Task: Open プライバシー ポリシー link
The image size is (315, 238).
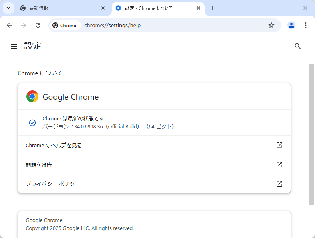Action: coord(154,184)
